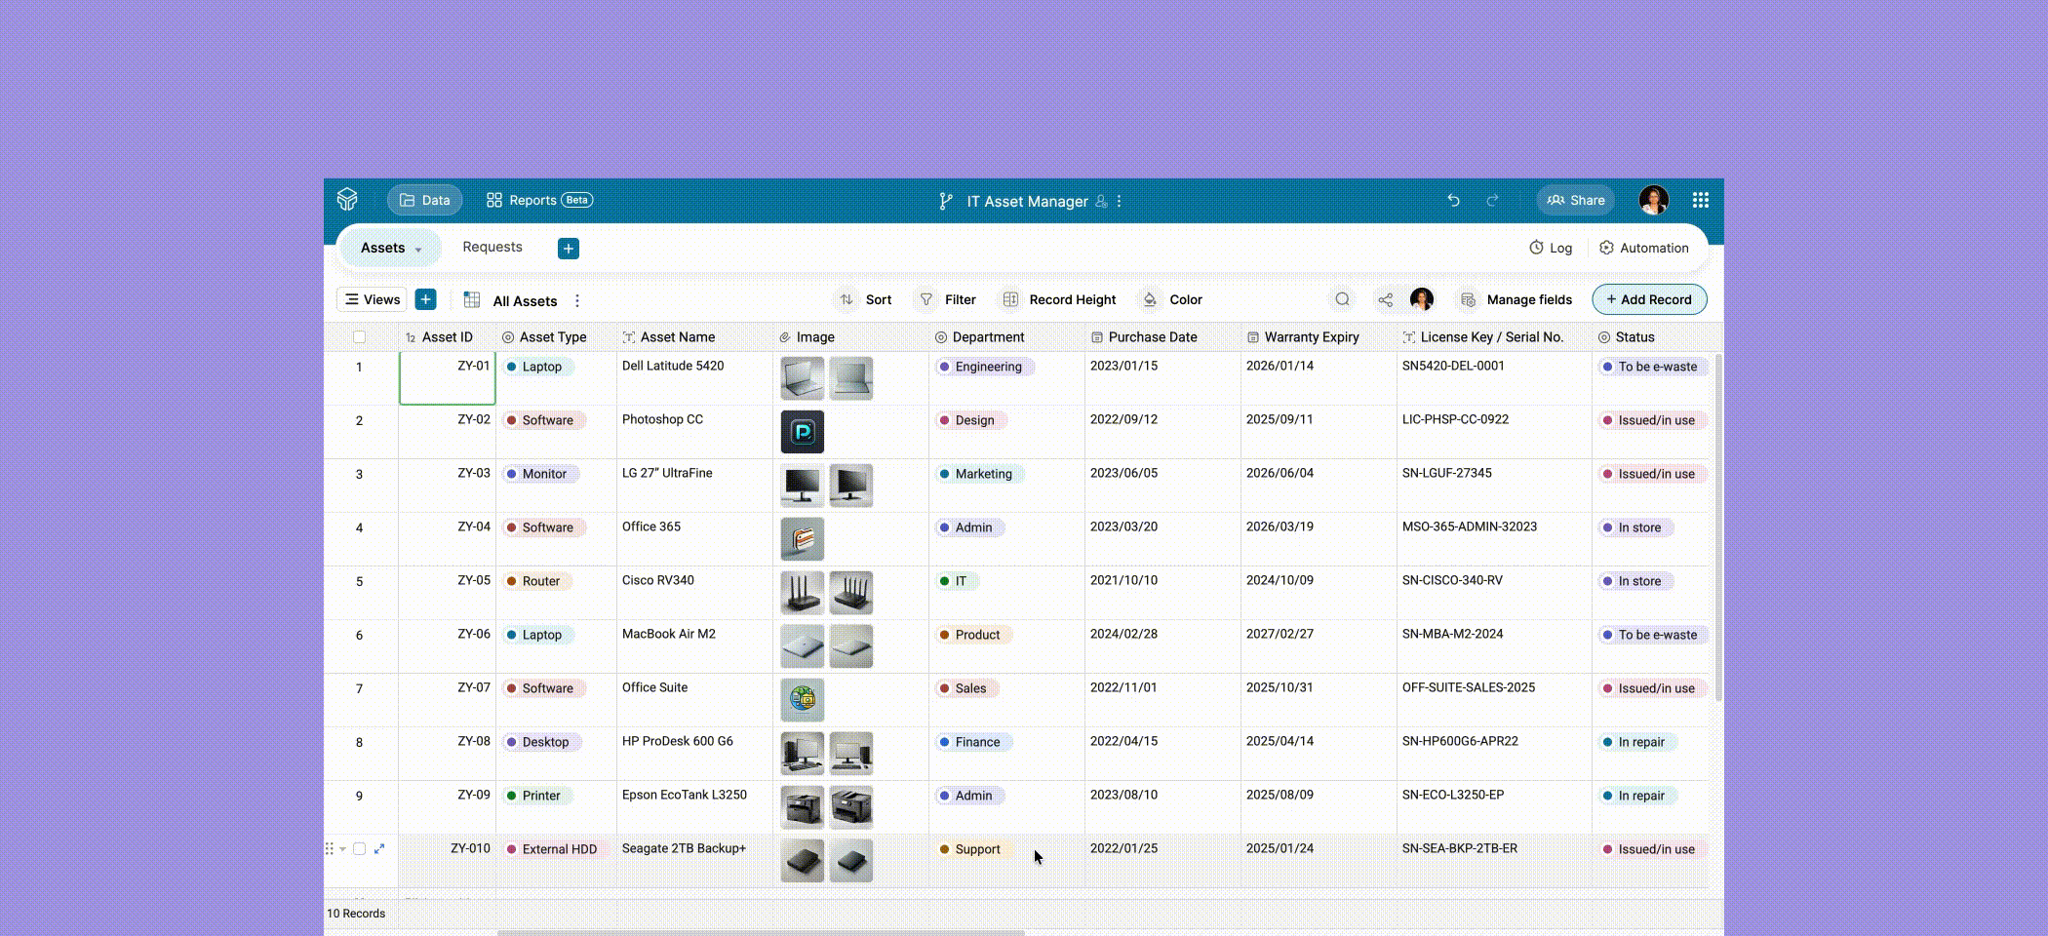Check the checkbox on row ZY-010
This screenshot has height=936, width=2048.
coord(360,848)
